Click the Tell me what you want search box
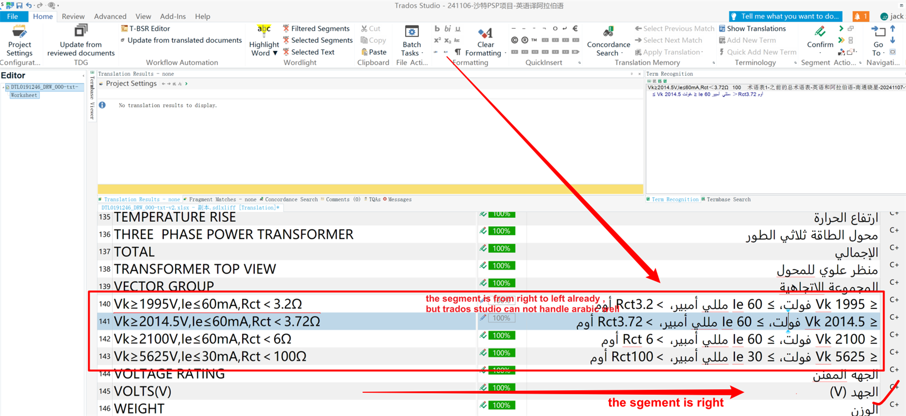 (785, 17)
